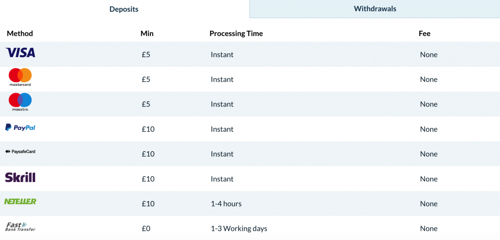Image resolution: width=500 pixels, height=240 pixels.
Task: Select the Skrill logo
Action: (20, 177)
